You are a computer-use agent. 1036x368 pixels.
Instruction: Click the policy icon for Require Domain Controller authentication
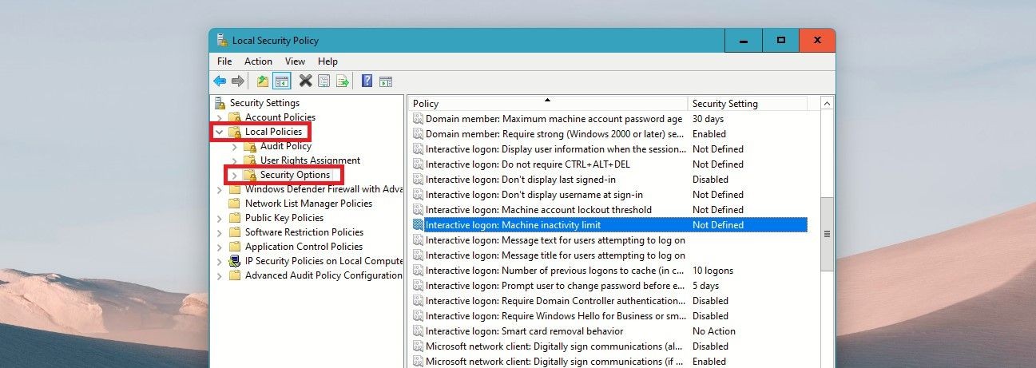(x=418, y=301)
